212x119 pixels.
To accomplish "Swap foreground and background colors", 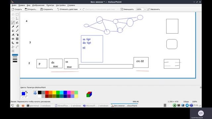I will tap(26, 92).
